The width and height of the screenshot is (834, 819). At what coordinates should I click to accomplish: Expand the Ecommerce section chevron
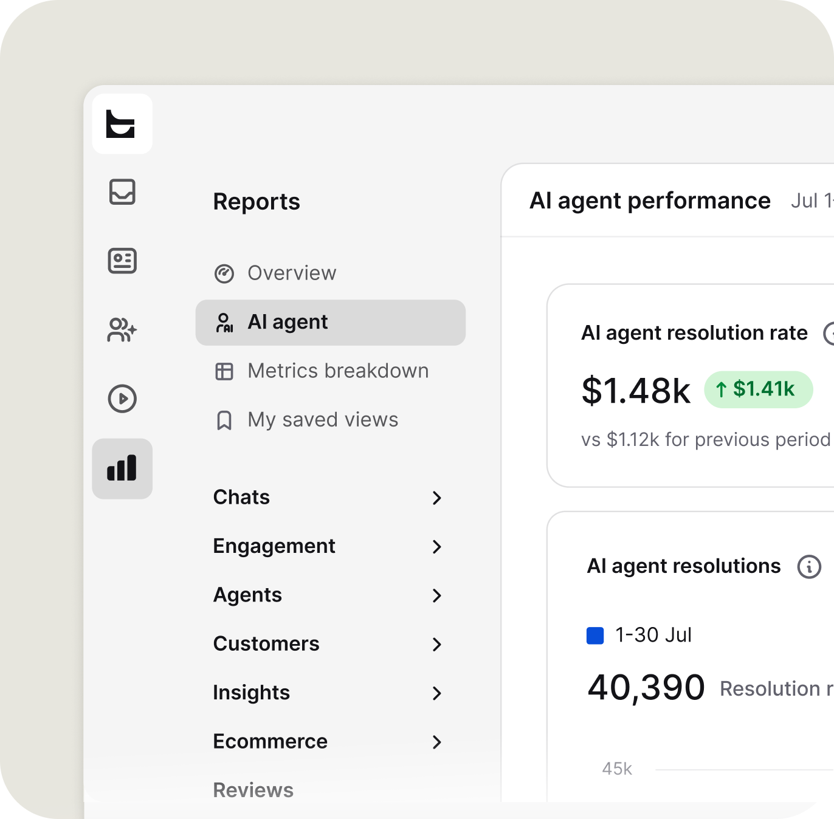pos(436,742)
